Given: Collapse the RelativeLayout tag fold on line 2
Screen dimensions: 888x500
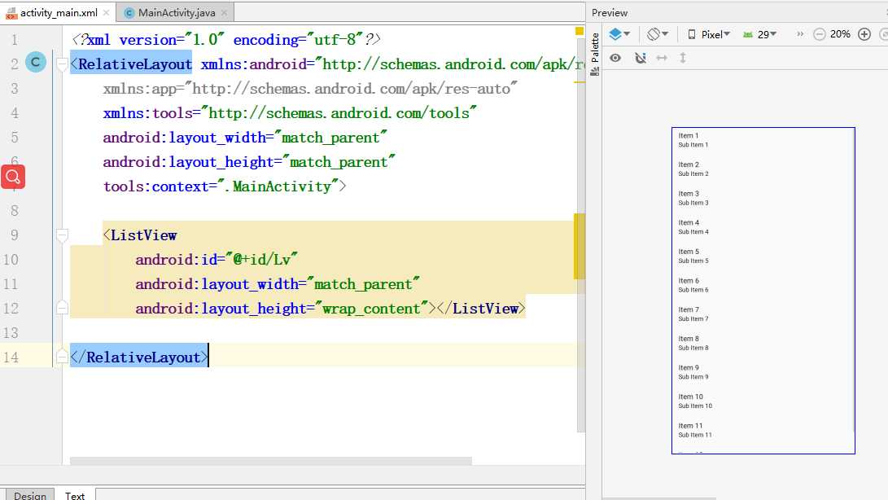Looking at the screenshot, I should click(x=63, y=64).
